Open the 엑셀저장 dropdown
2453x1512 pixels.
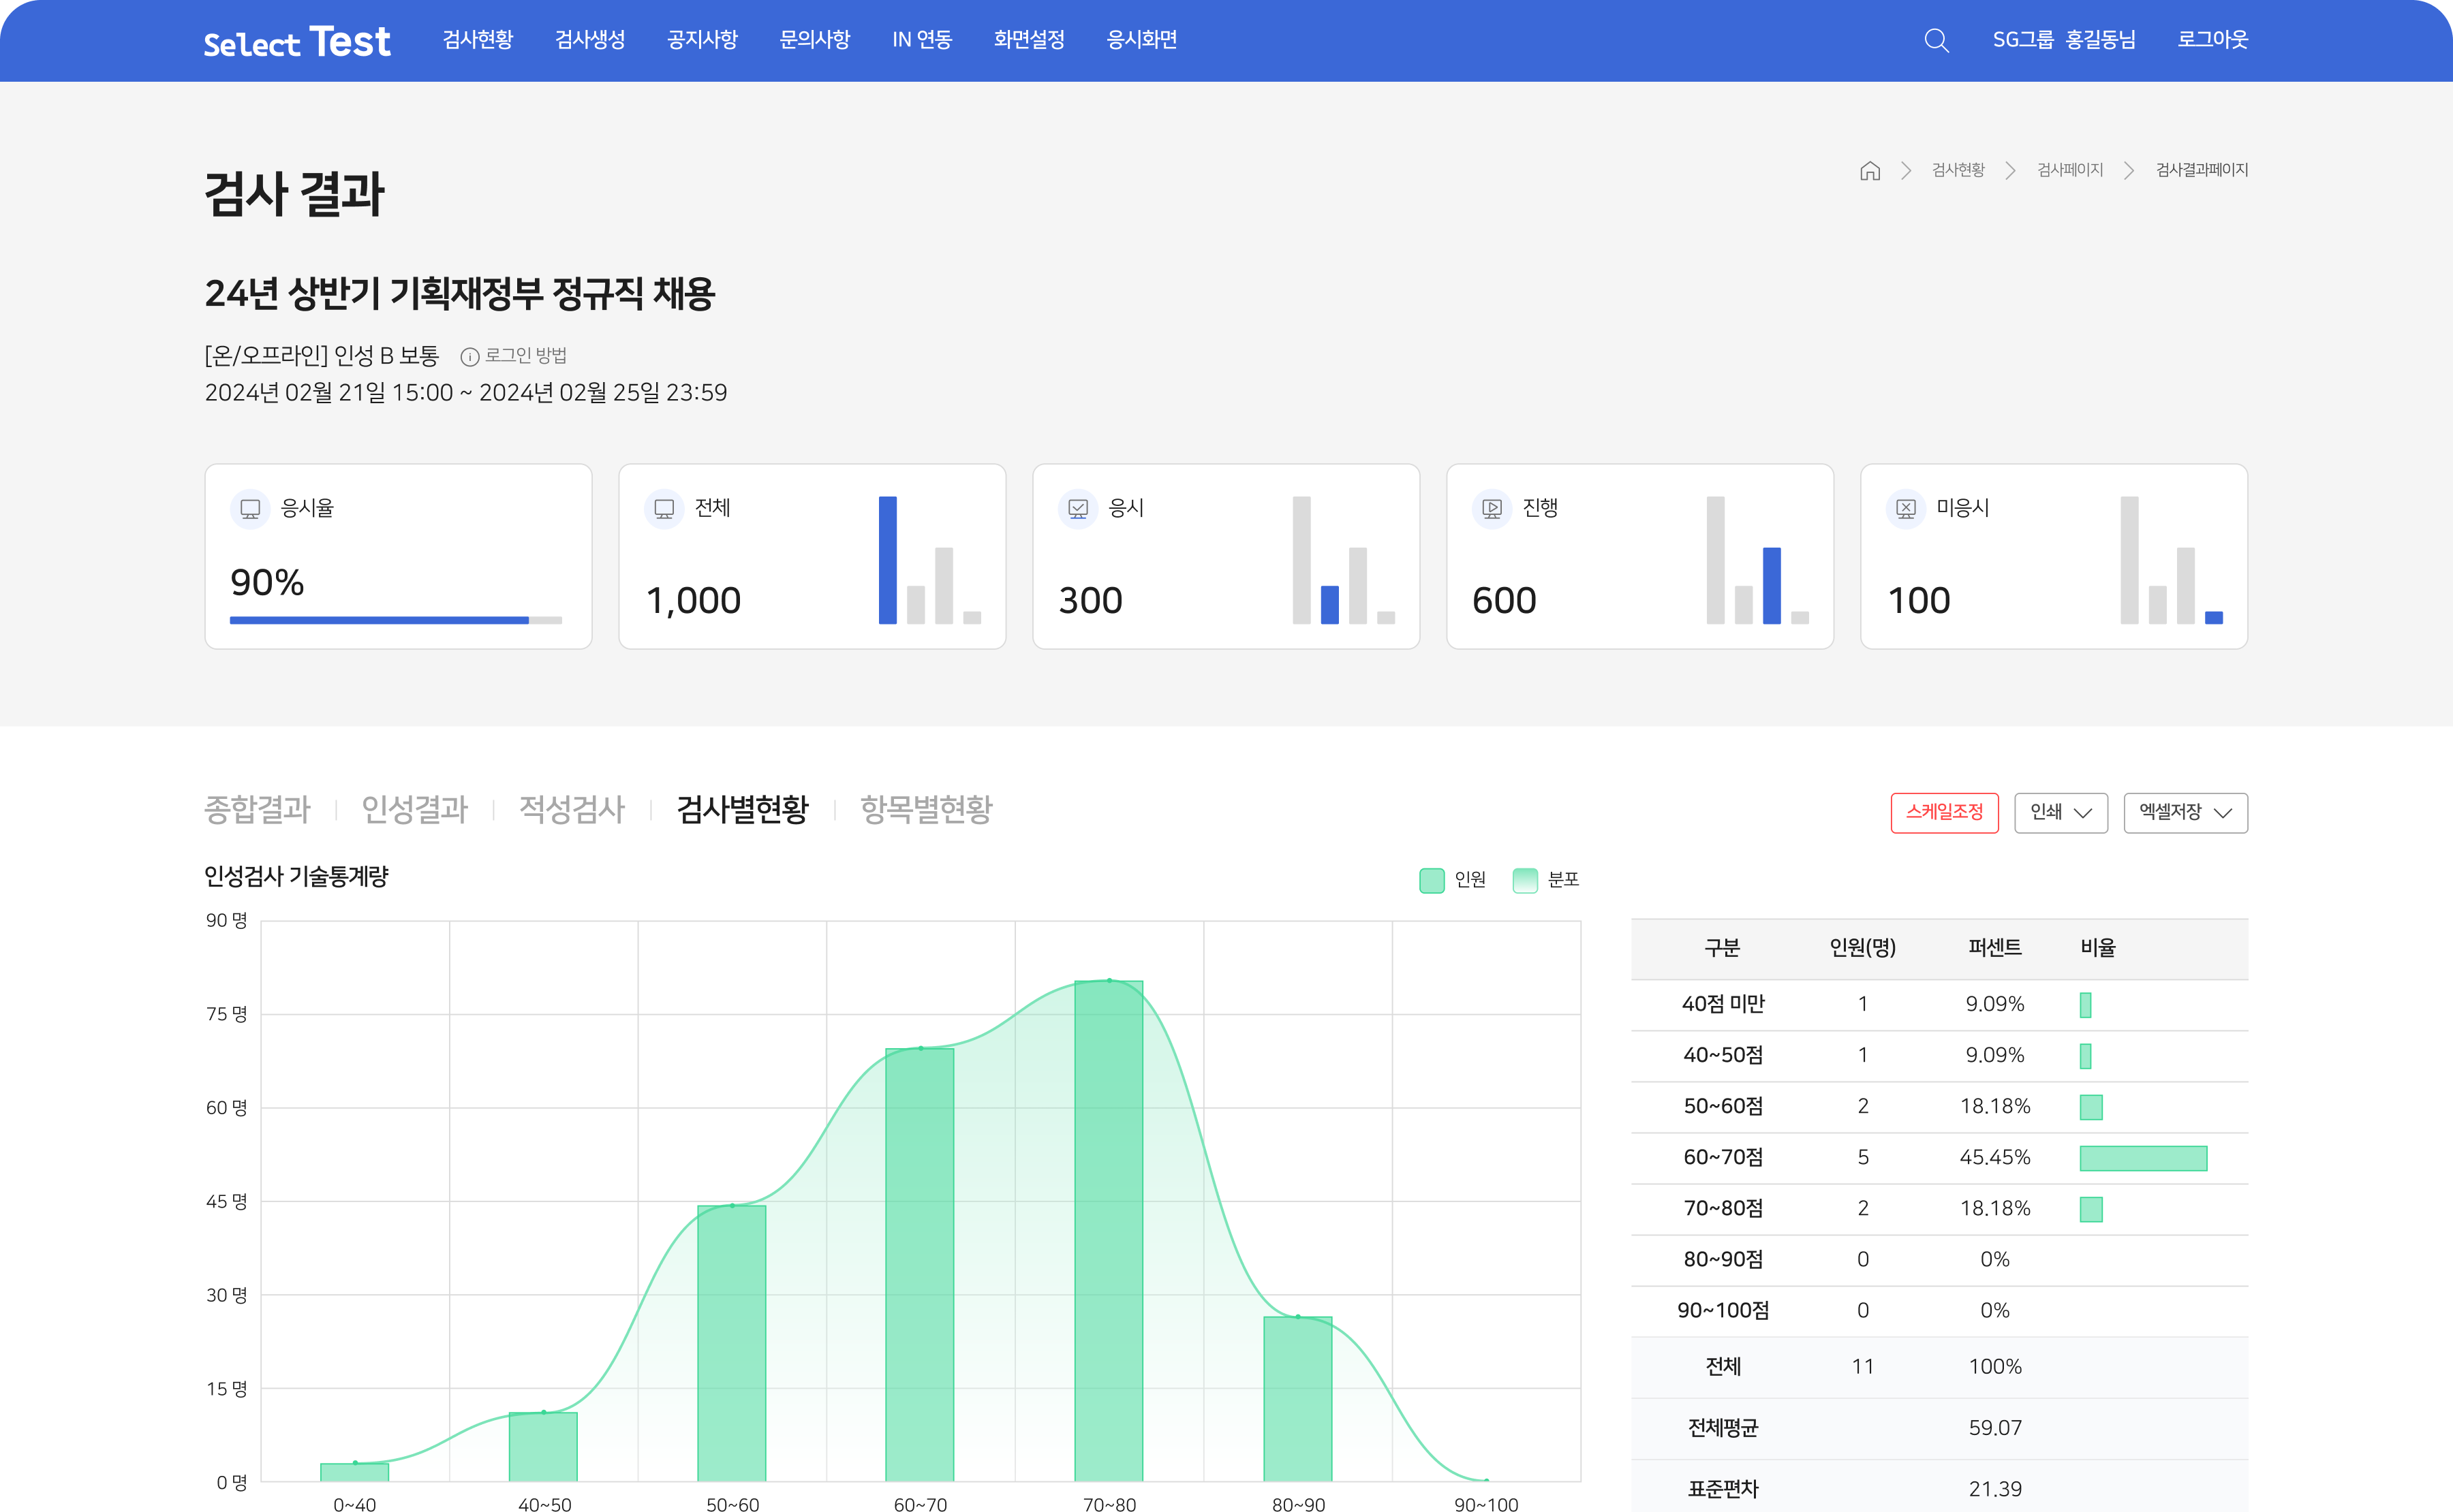point(2186,812)
